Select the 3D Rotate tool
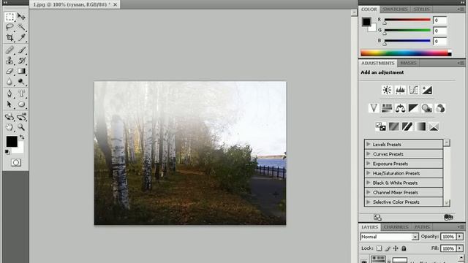468x263 pixels. (10, 117)
